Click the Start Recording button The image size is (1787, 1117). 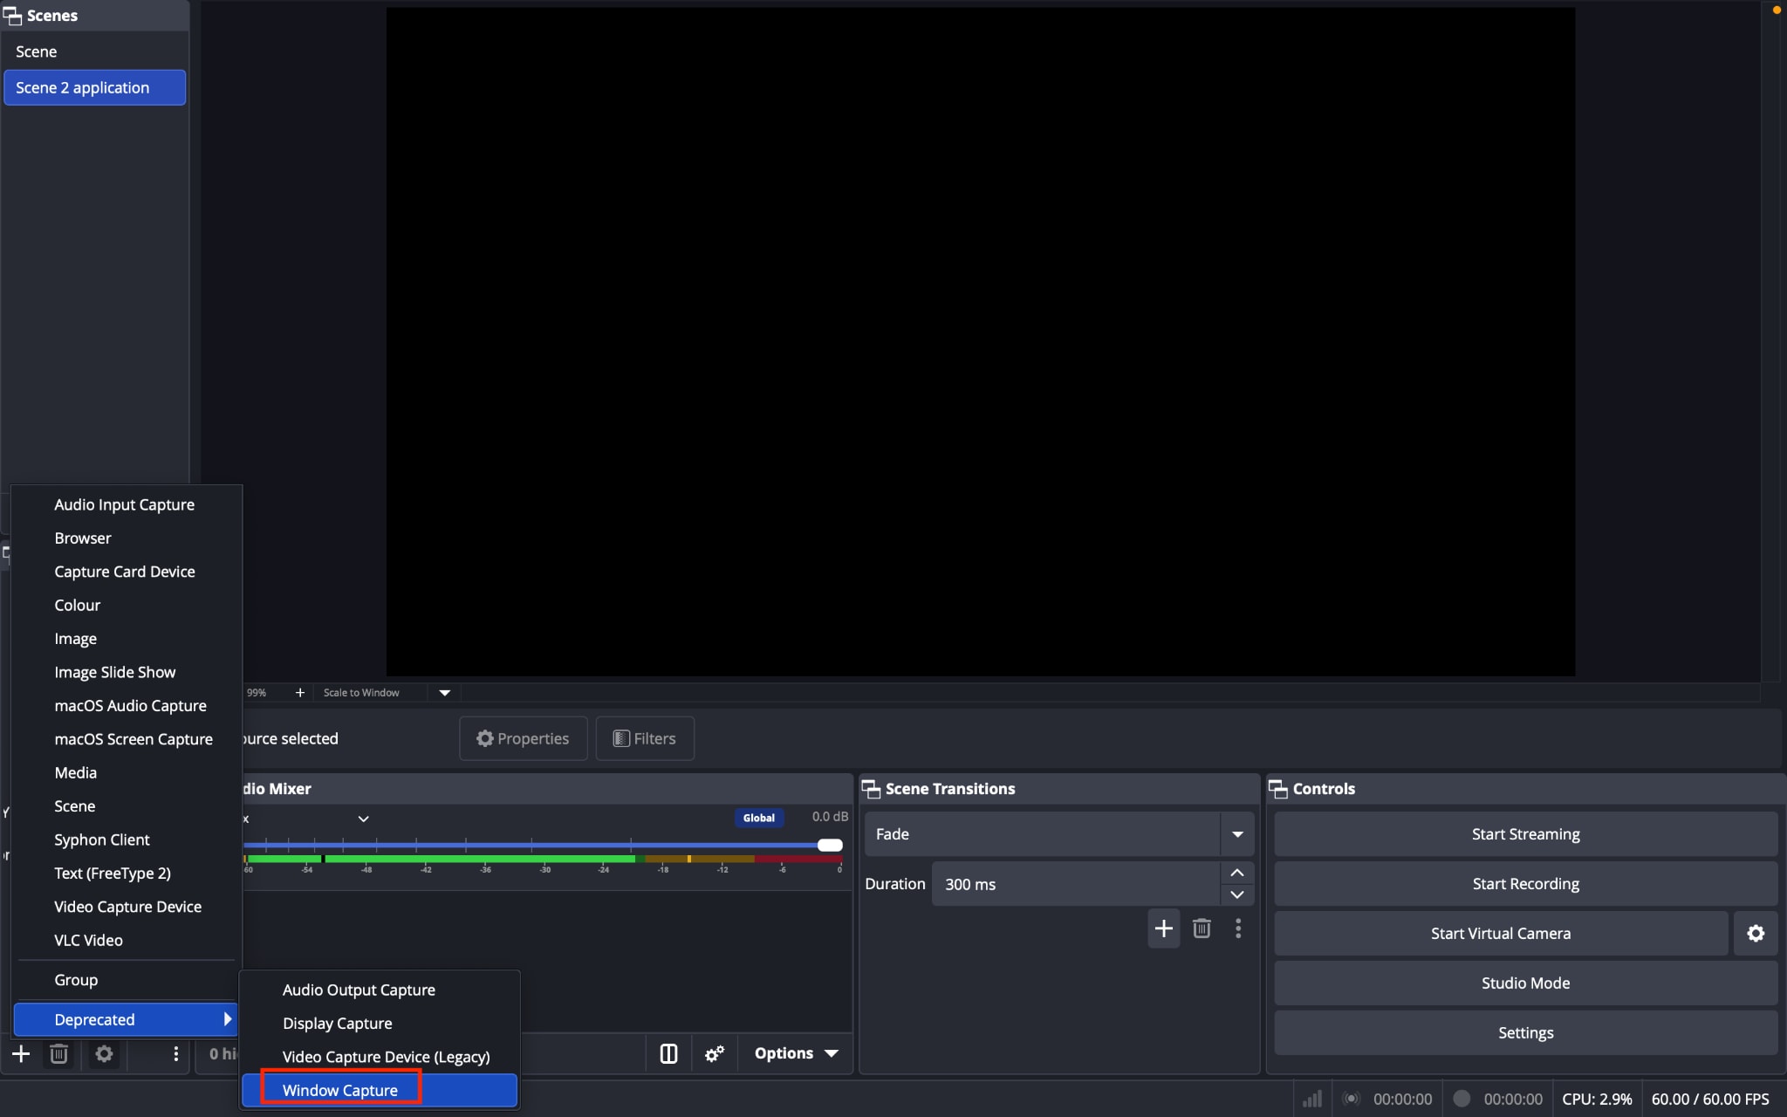[1525, 884]
